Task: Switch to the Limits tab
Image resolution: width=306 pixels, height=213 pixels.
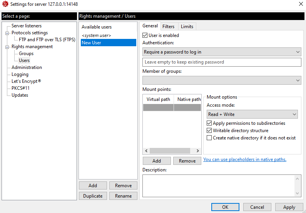Action: [x=187, y=27]
